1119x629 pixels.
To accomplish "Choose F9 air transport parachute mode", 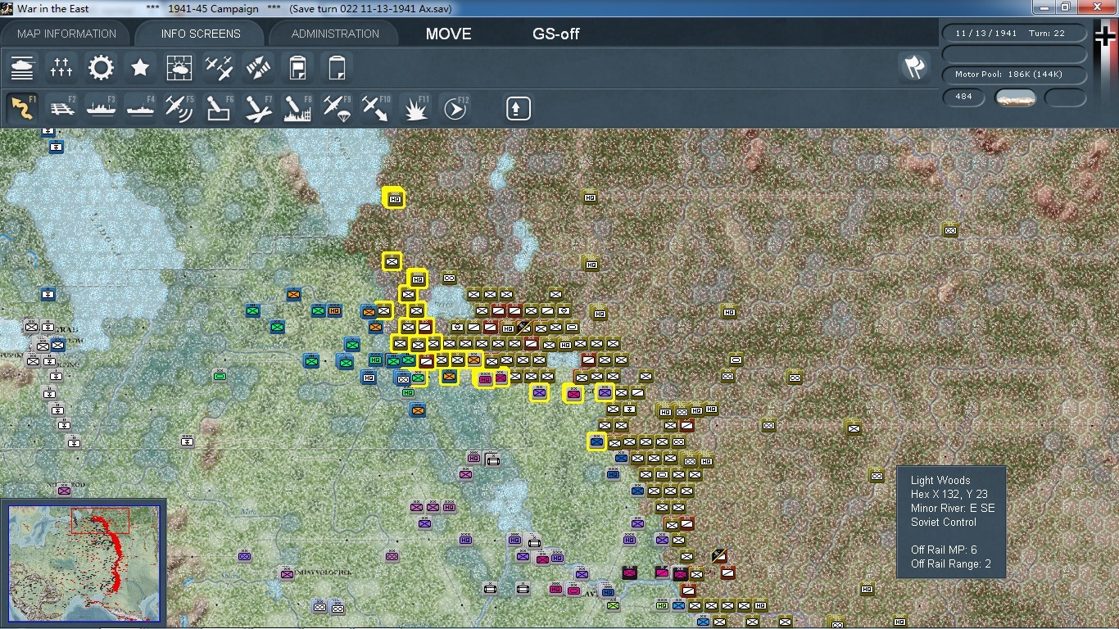I will tap(337, 108).
